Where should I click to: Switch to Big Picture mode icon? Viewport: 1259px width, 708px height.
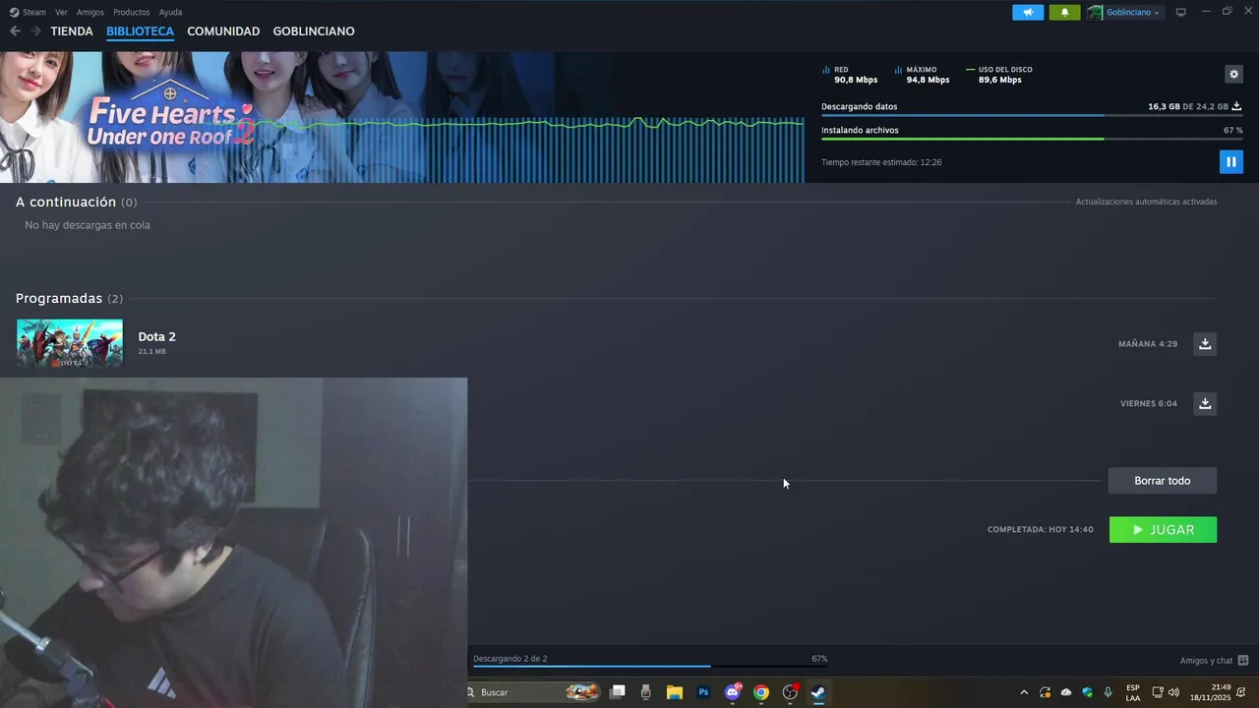tap(1181, 12)
